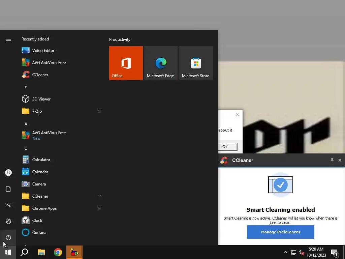Click the Power button in Start
Image resolution: width=345 pixels, height=259 pixels.
[8, 237]
